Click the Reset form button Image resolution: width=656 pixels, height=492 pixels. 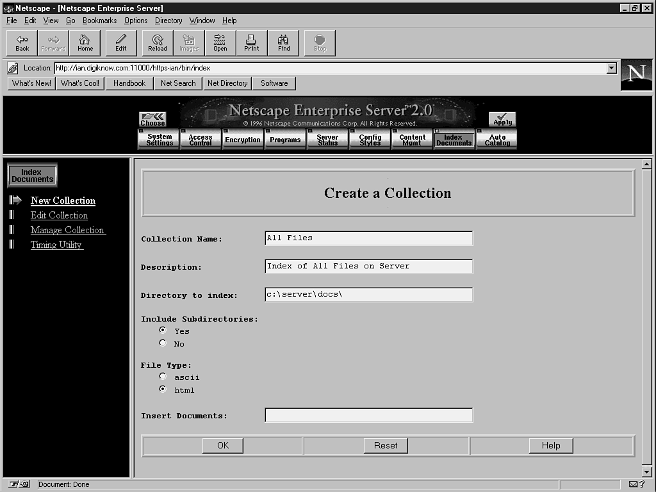point(386,446)
